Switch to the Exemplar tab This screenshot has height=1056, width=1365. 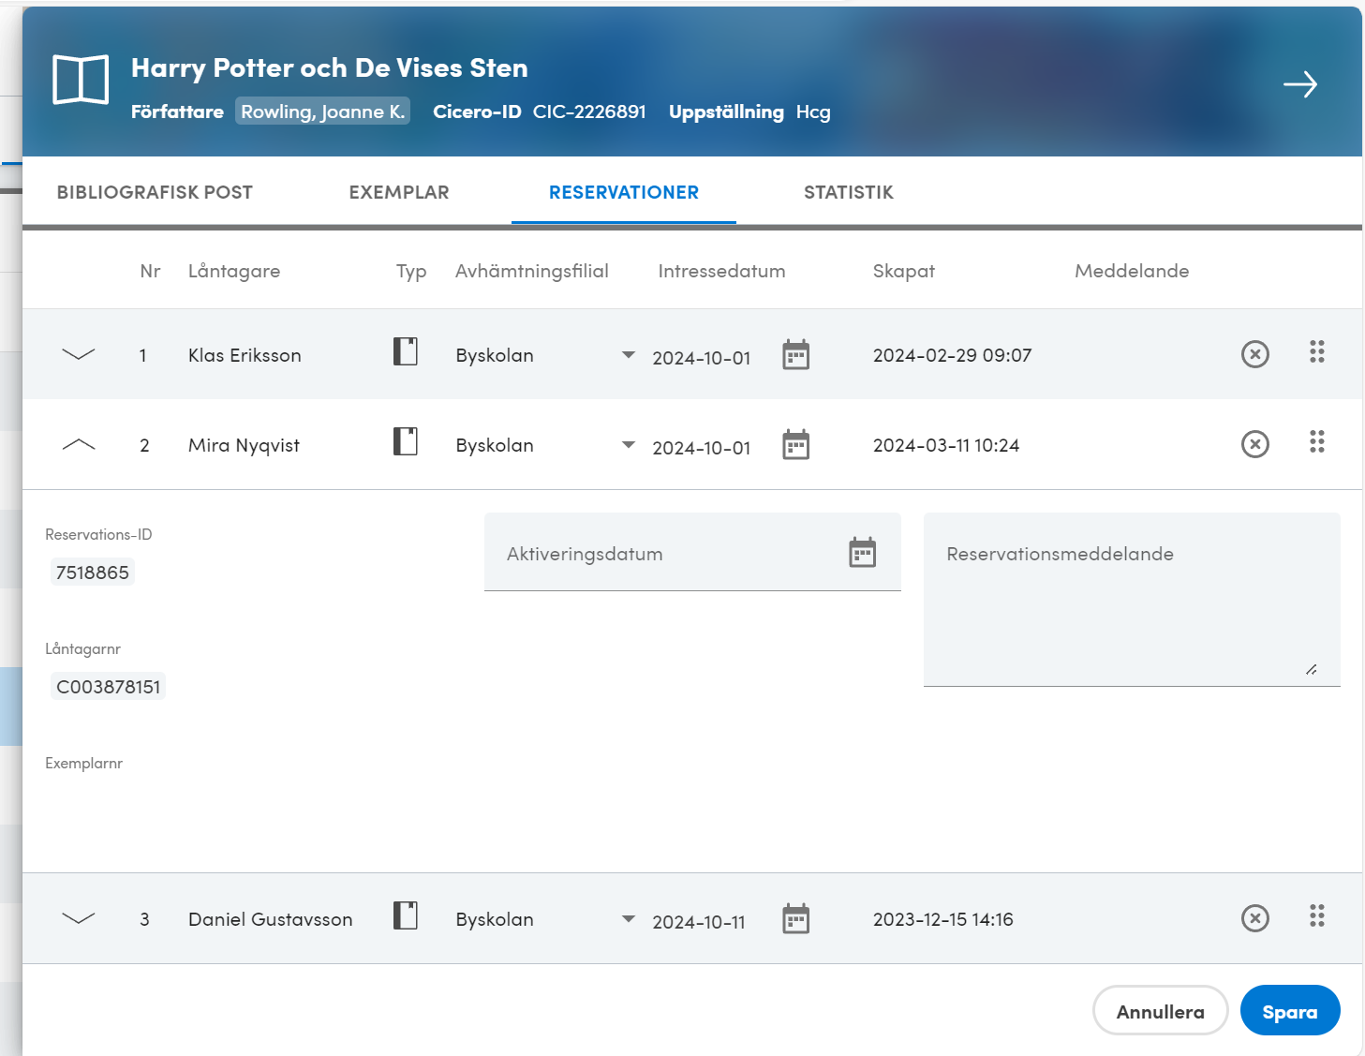click(399, 192)
